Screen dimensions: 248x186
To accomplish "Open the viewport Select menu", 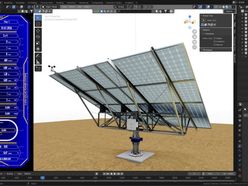I will pos(72,7).
